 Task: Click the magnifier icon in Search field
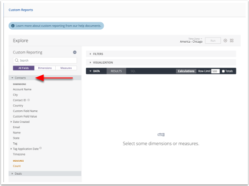click(16, 60)
